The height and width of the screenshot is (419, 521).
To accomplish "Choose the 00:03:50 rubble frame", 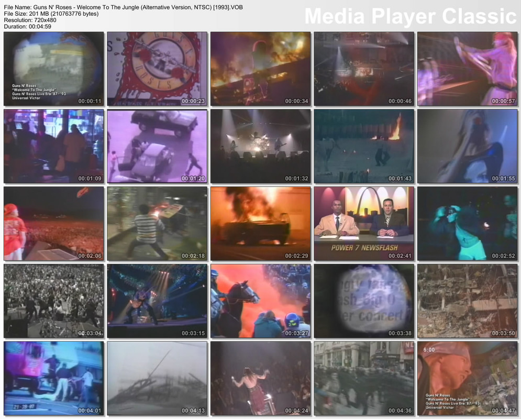I will point(468,301).
